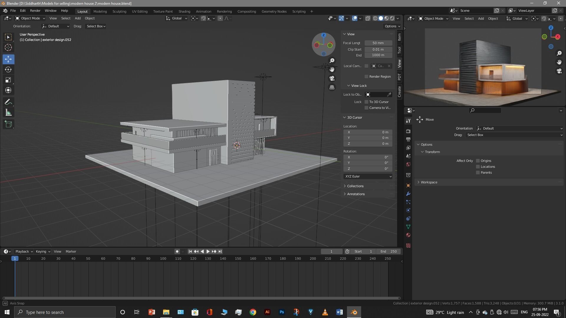Click Add in main viewport header
The image size is (566, 318).
click(x=78, y=18)
